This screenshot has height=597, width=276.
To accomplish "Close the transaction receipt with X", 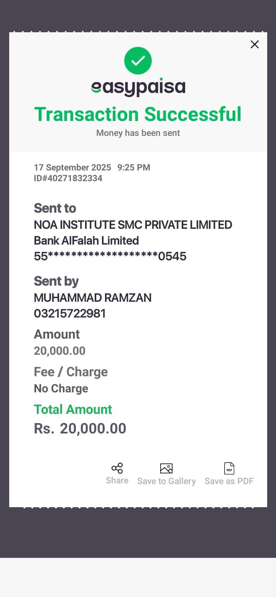I will click(x=255, y=45).
